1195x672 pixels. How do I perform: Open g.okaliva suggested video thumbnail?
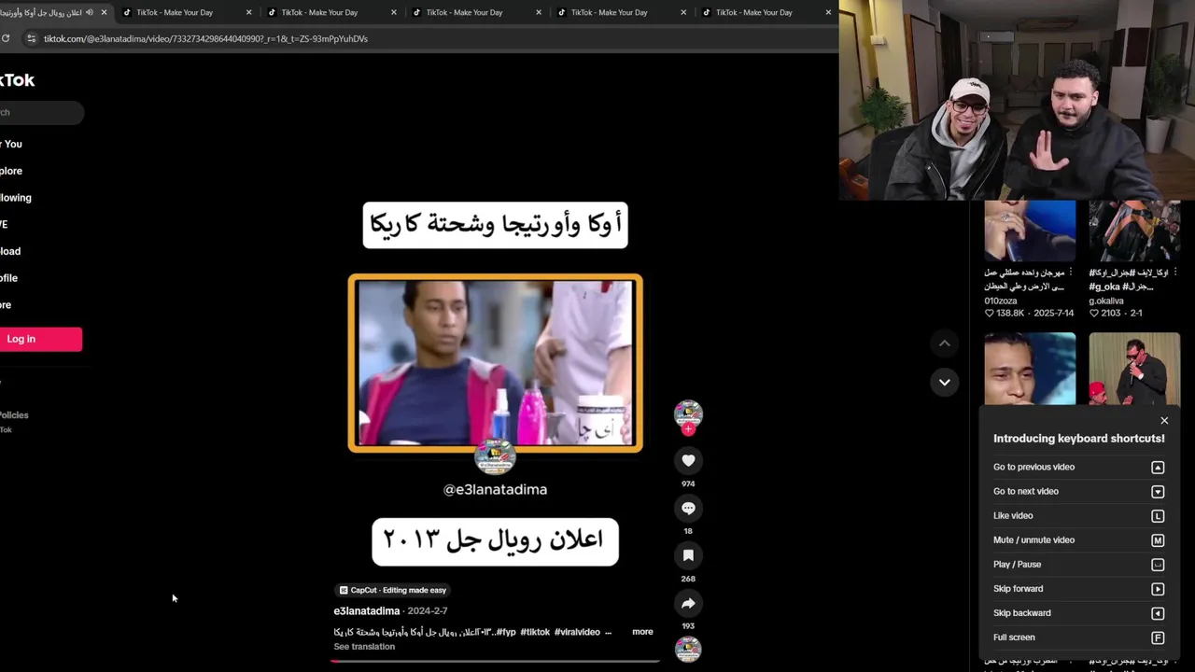click(1134, 231)
